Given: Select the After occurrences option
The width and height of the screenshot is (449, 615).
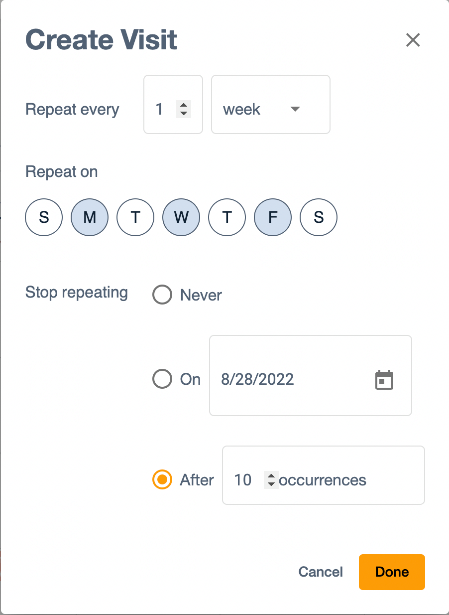Looking at the screenshot, I should pyautogui.click(x=162, y=480).
